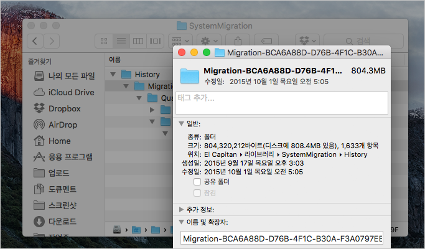Collapse the 일반 section
This screenshot has height=249, width=425.
pyautogui.click(x=181, y=124)
